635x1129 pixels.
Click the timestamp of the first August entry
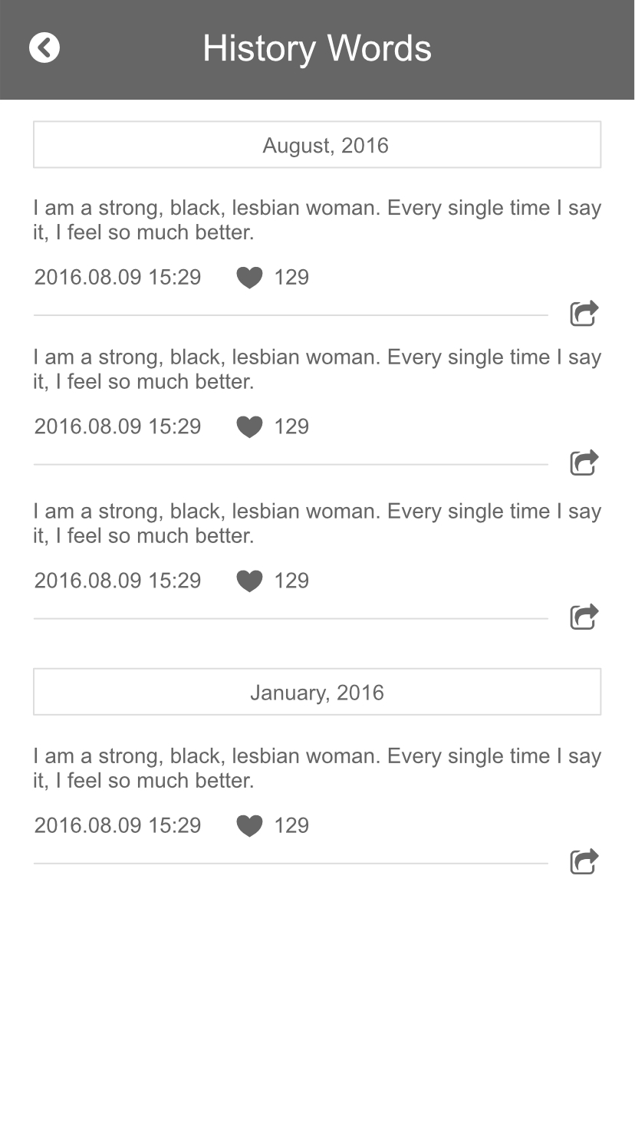pyautogui.click(x=117, y=278)
